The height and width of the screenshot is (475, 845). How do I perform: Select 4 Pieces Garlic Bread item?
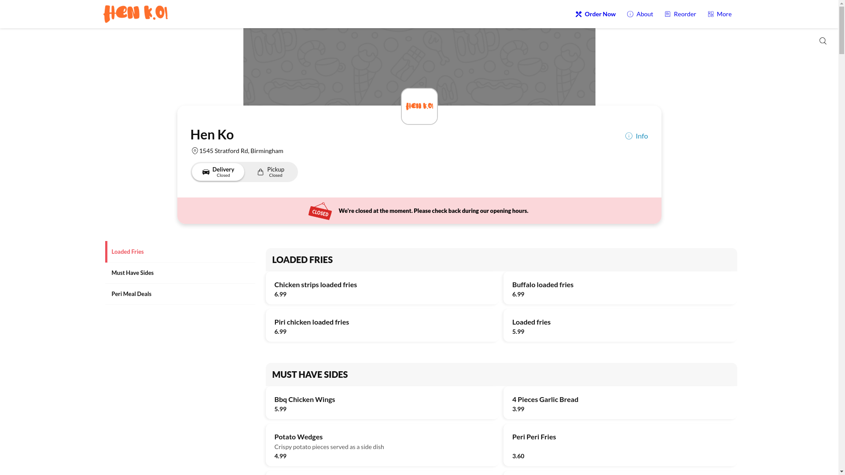click(x=620, y=403)
